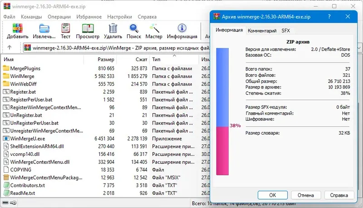363x208 pixels.
Task: Click size value 6 451 304
Action: click(x=104, y=138)
